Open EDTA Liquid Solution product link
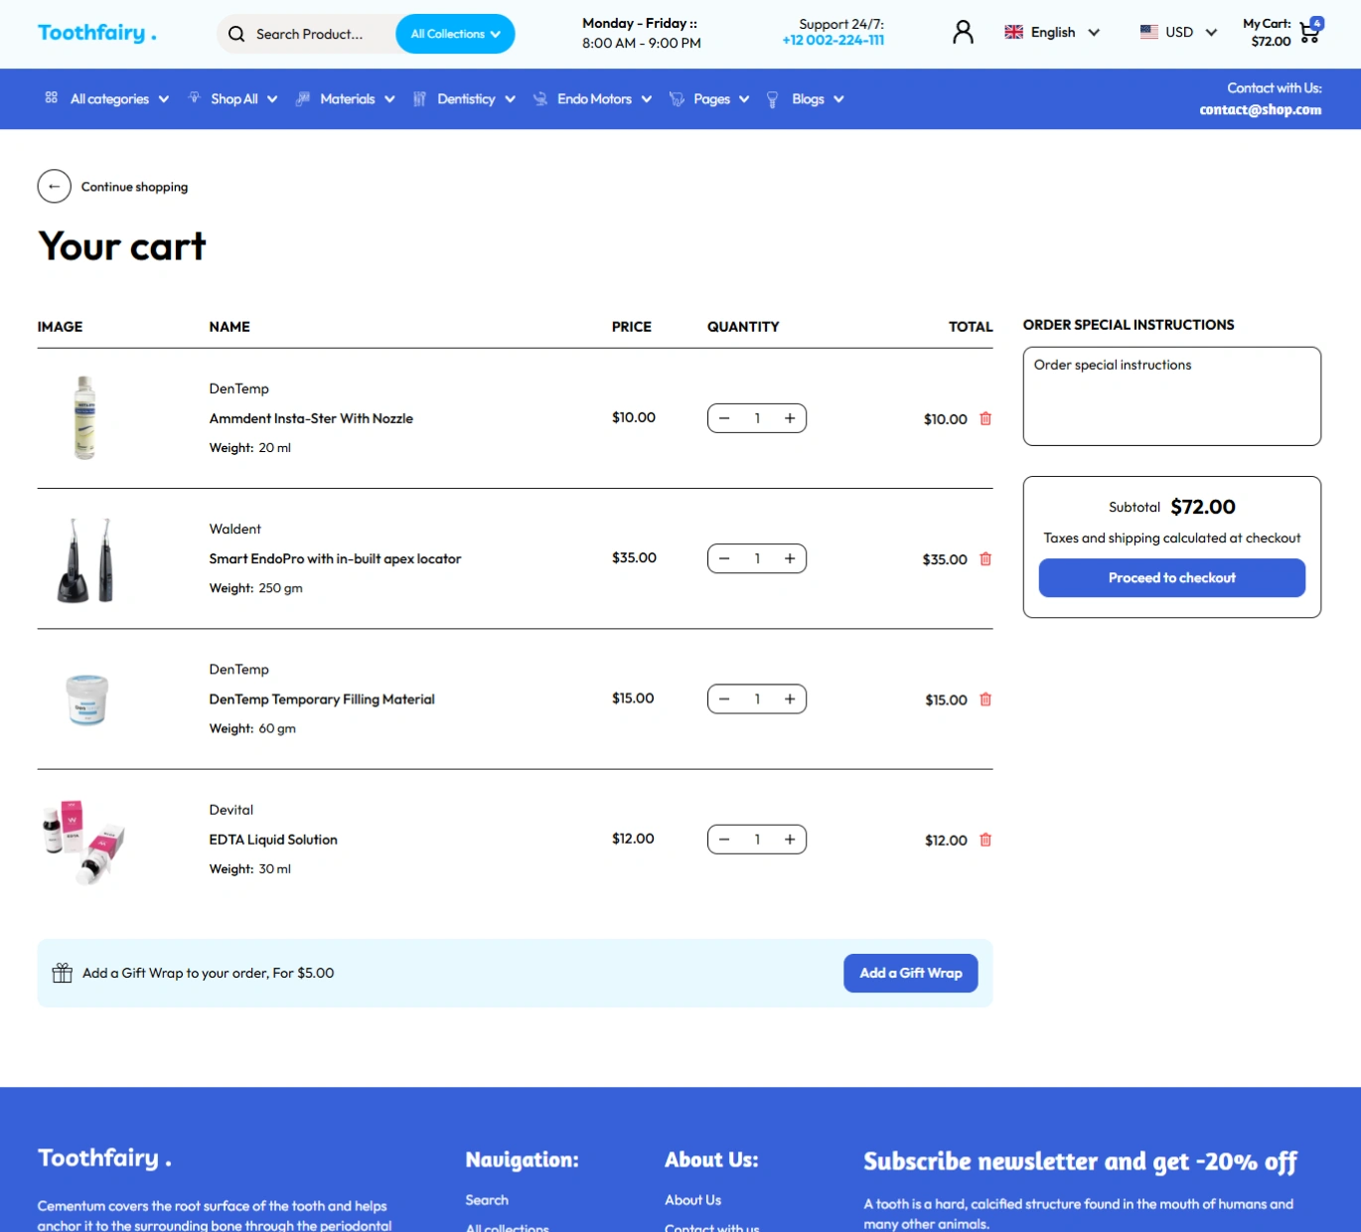Image resolution: width=1361 pixels, height=1232 pixels. coord(273,840)
